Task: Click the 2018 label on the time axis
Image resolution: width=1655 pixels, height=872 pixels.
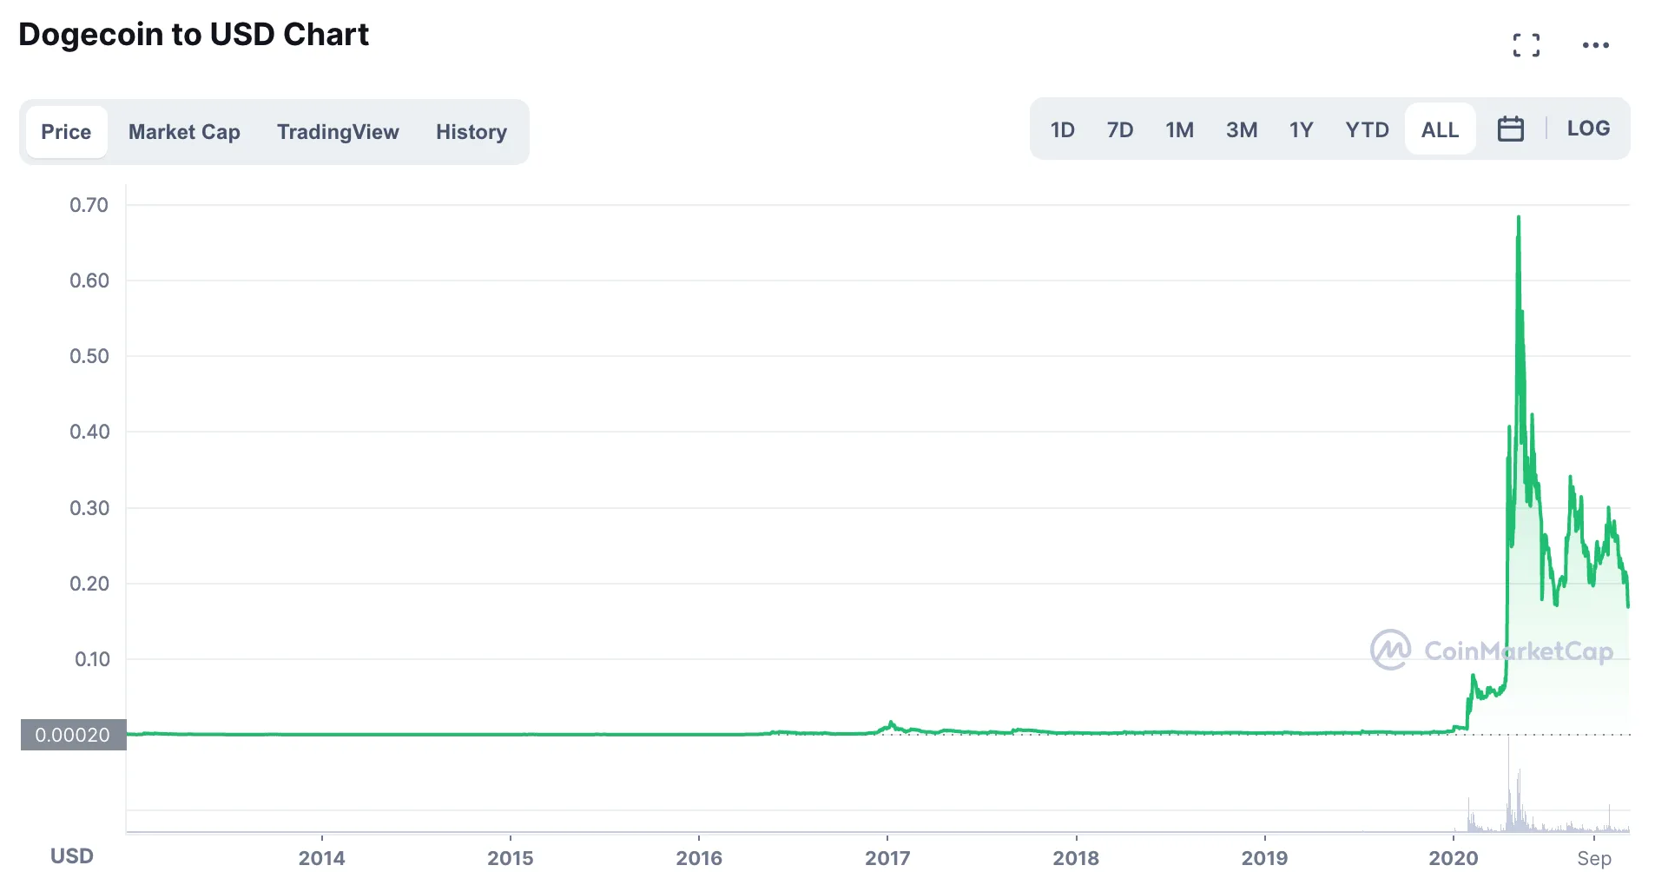Action: [1076, 858]
